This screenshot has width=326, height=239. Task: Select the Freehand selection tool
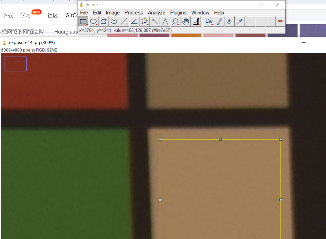(114, 22)
